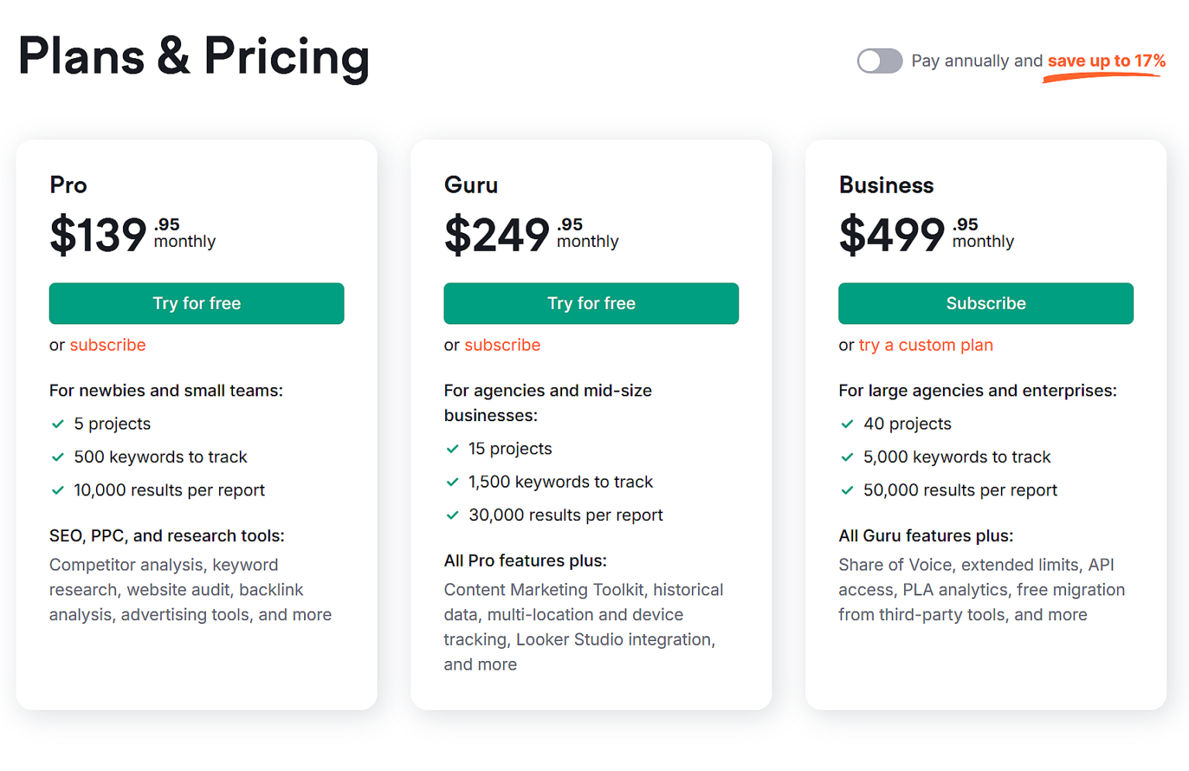This screenshot has height=771, width=1189.
Task: Click the checkmark beside "40 projects"
Action: [848, 424]
